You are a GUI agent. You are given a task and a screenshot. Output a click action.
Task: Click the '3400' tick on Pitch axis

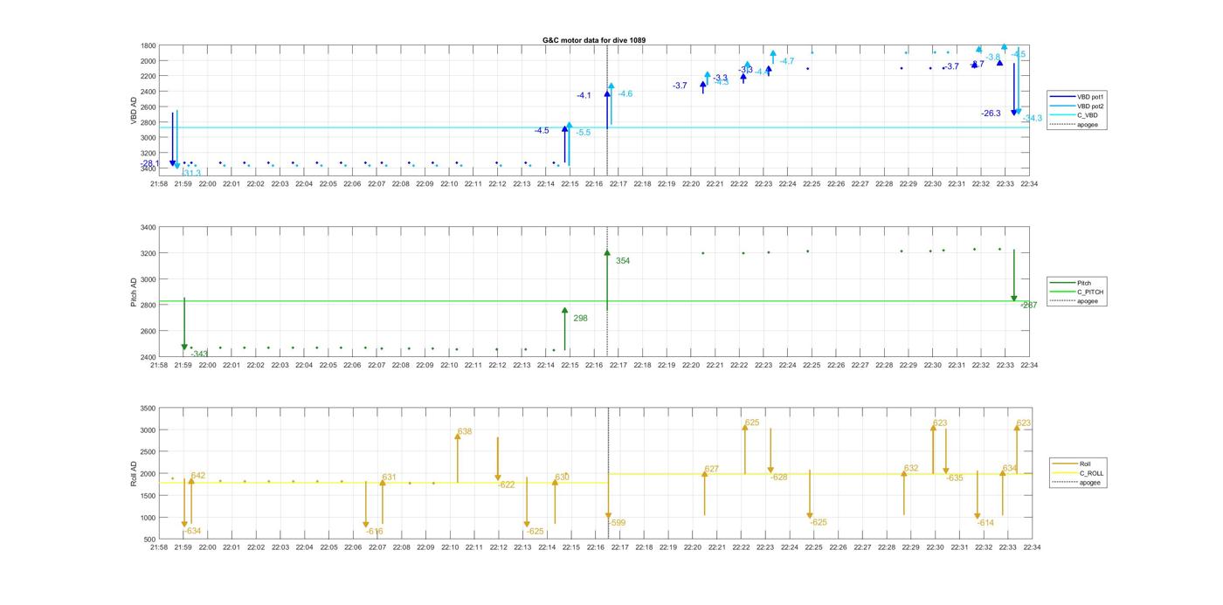(x=149, y=228)
